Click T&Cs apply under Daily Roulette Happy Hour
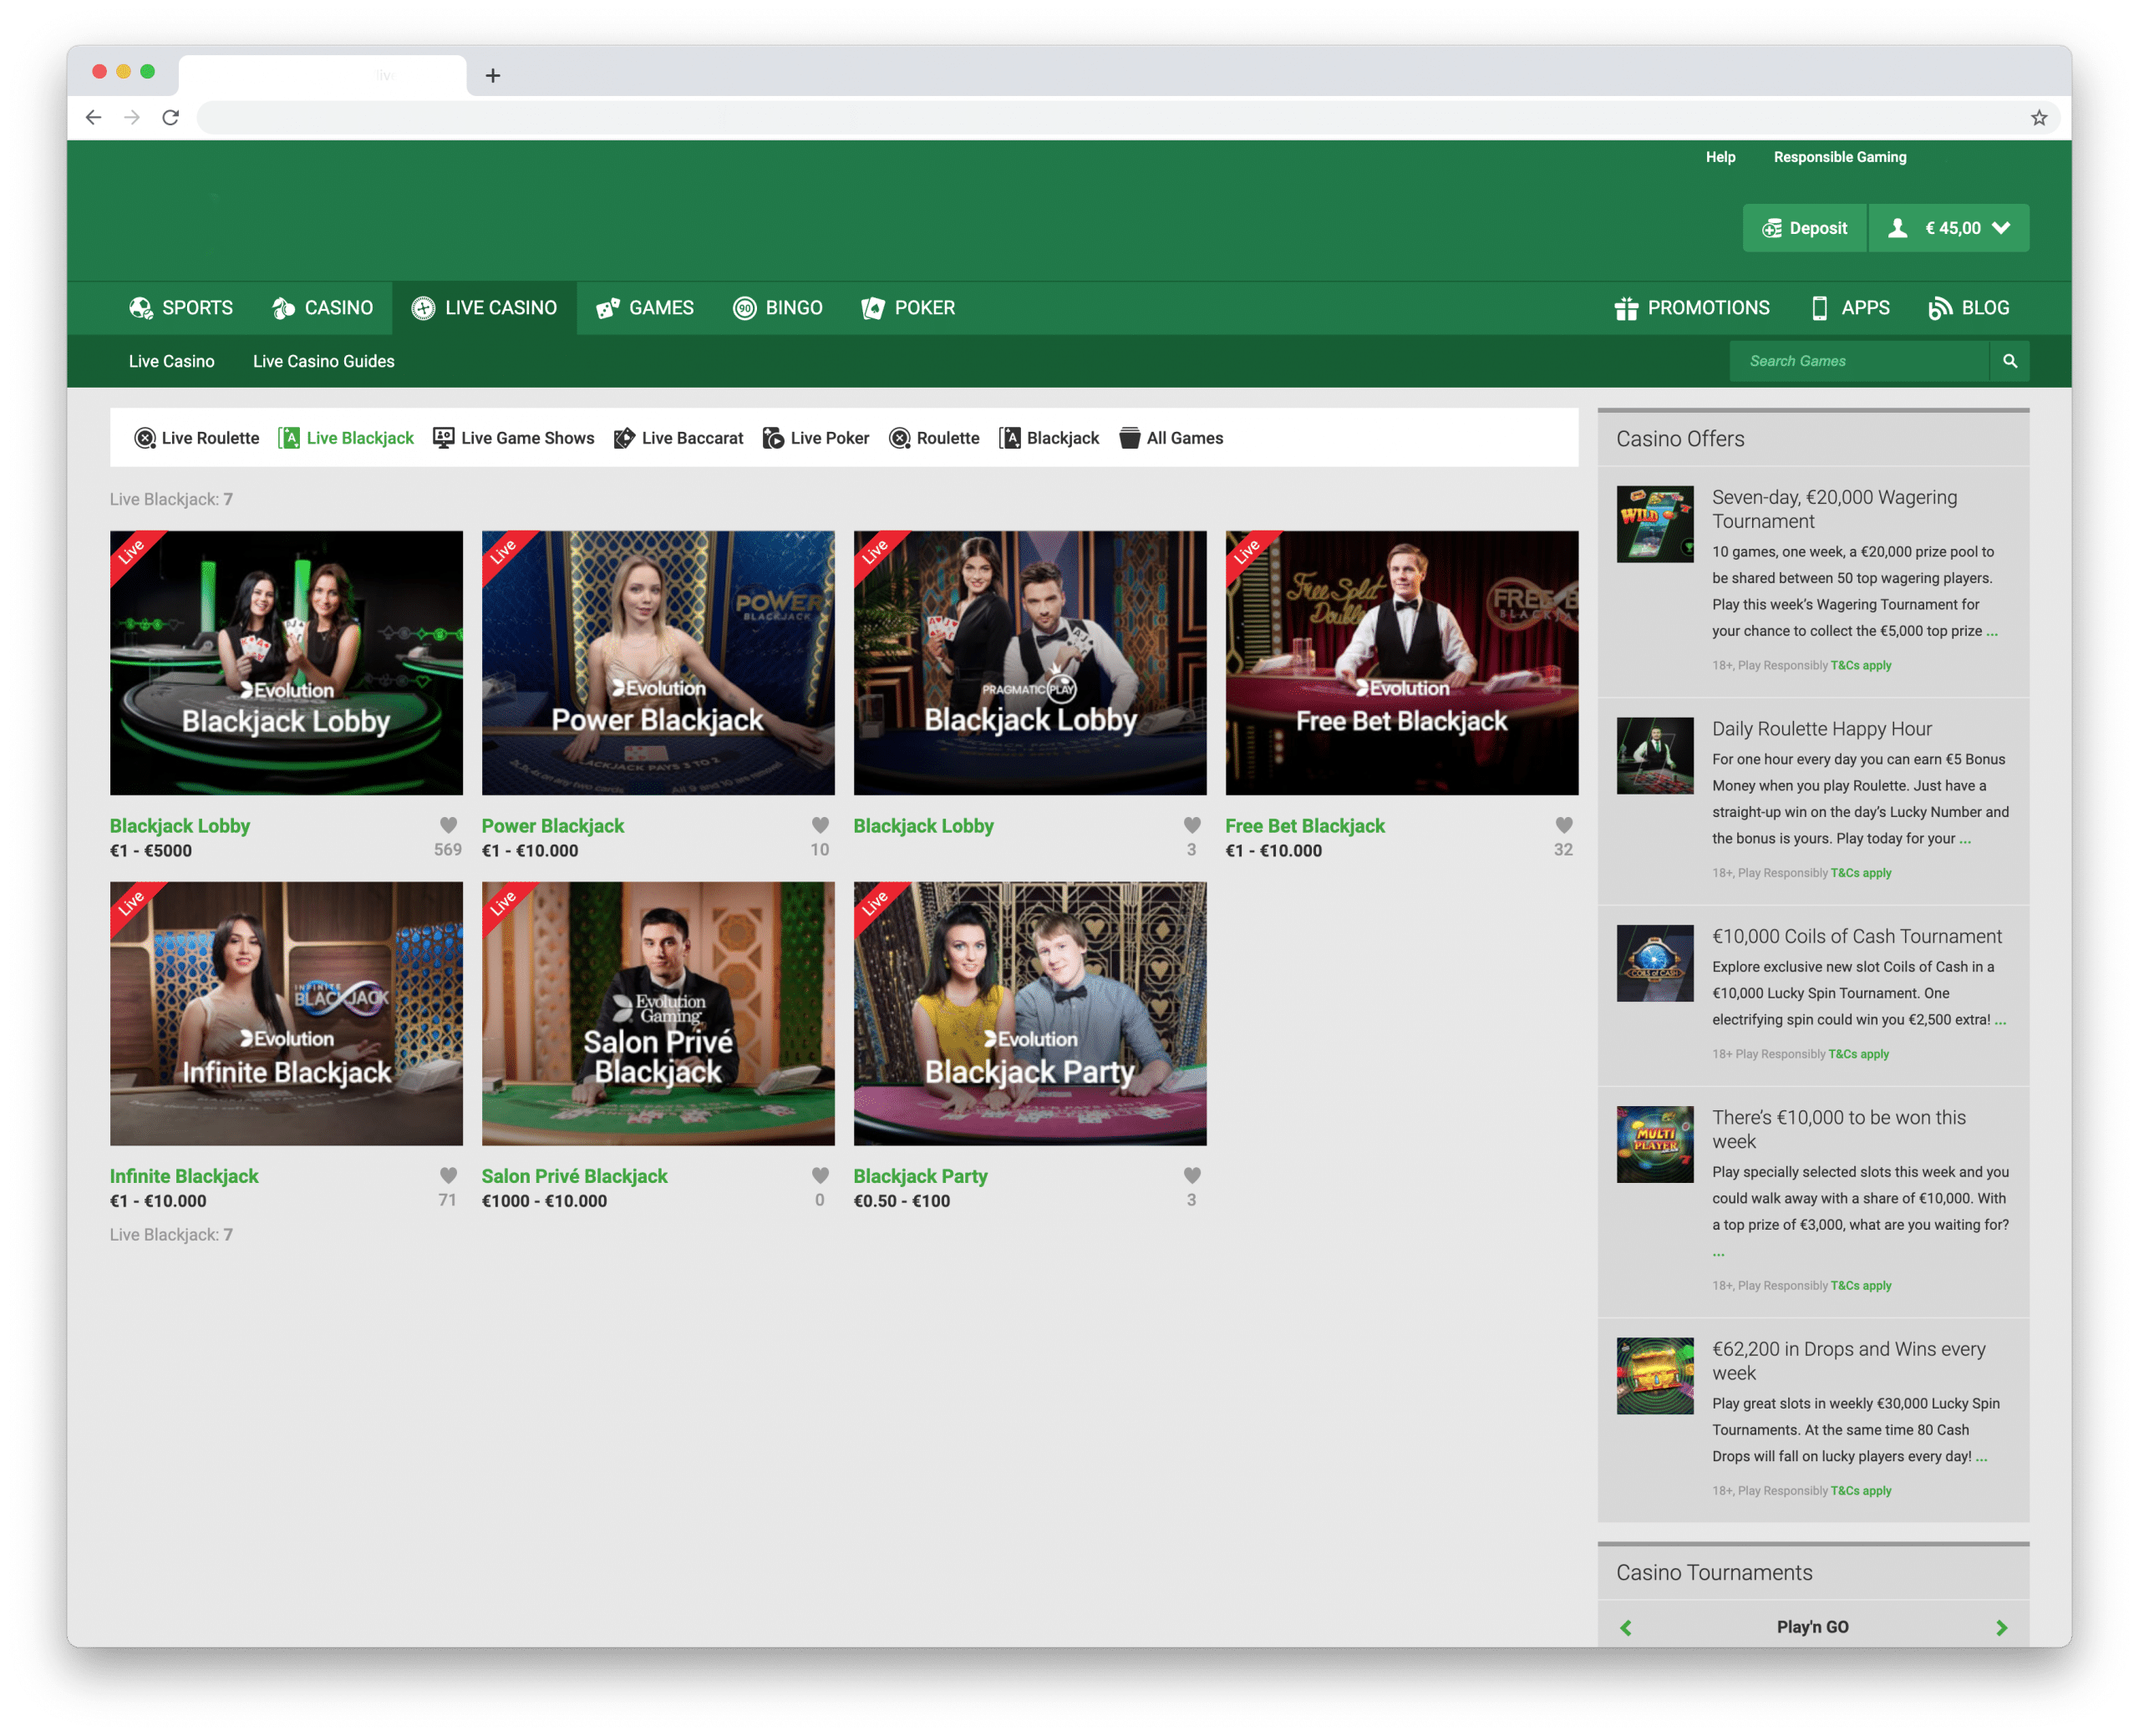This screenshot has width=2139, height=1736. pos(1860,873)
